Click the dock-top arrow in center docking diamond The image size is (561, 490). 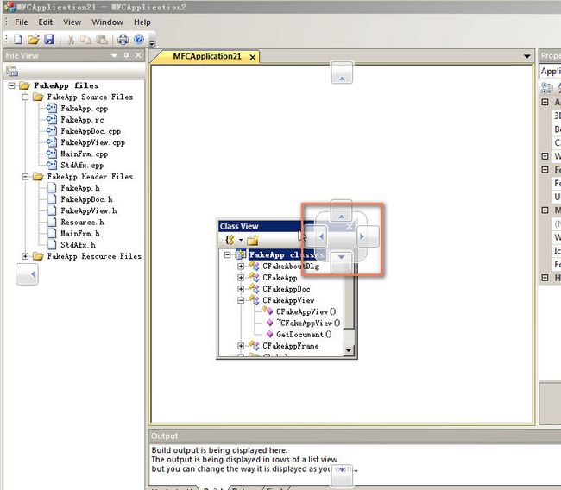tap(342, 211)
